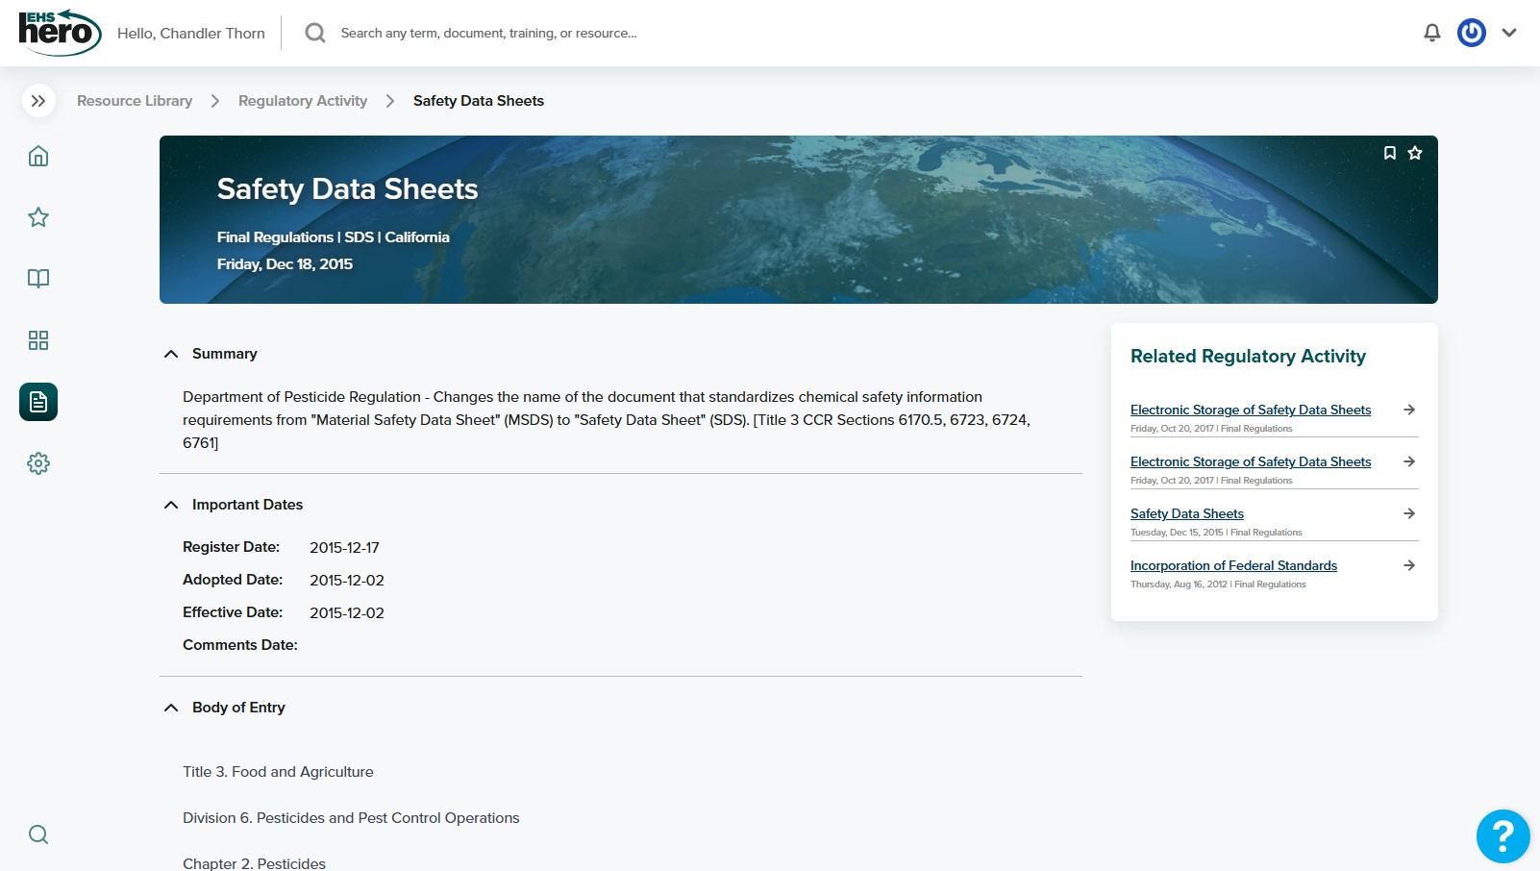Collapse the Body of Entry section

[x=171, y=708]
